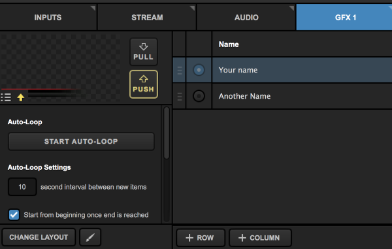Click the PULL button
This screenshot has width=392, height=249.
144,52
